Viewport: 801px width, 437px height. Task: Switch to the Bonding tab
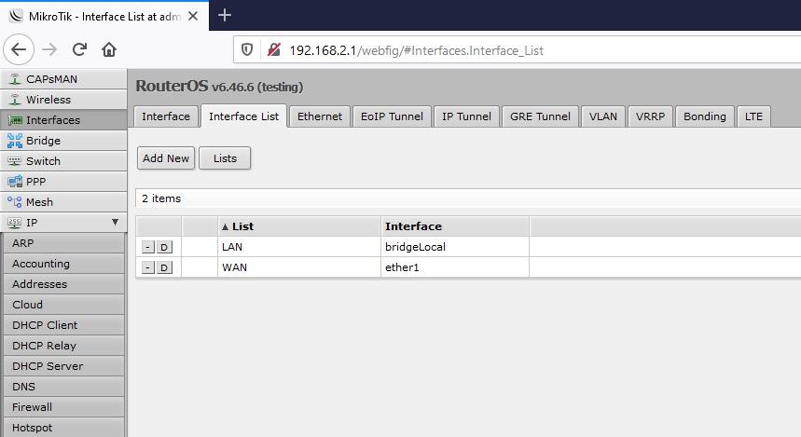click(704, 116)
